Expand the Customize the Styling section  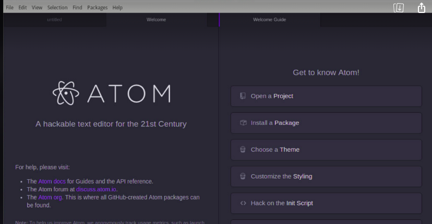click(x=326, y=177)
